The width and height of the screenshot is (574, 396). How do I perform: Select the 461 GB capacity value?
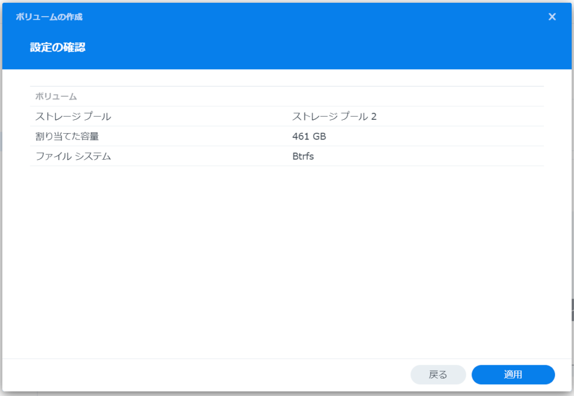309,137
